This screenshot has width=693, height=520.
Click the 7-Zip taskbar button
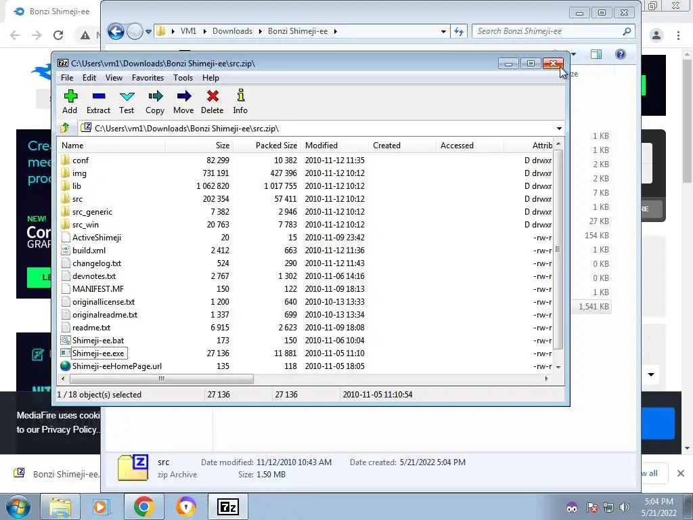point(227,506)
